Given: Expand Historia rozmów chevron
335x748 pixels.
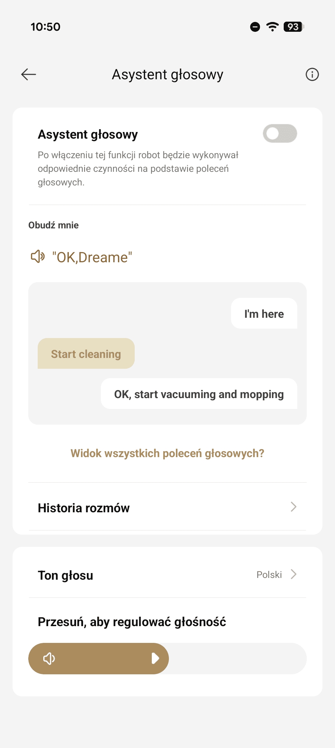Looking at the screenshot, I should (x=293, y=507).
